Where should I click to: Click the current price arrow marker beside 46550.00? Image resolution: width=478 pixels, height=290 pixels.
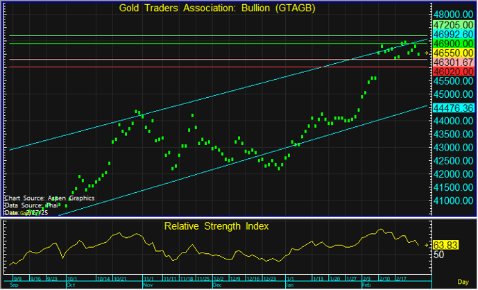coord(427,53)
